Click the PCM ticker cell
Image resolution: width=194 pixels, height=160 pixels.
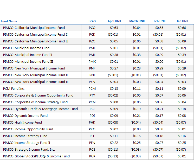[x=92, y=89]
